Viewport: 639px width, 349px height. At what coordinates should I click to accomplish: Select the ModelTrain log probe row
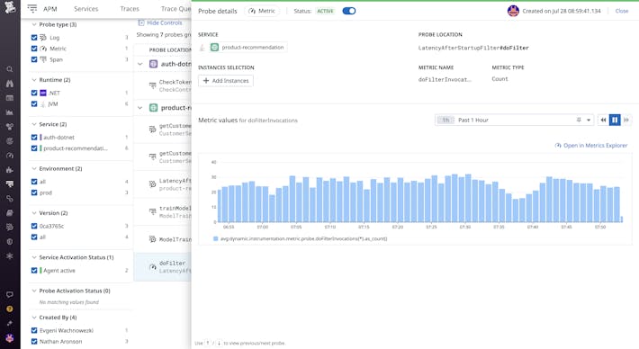162,239
